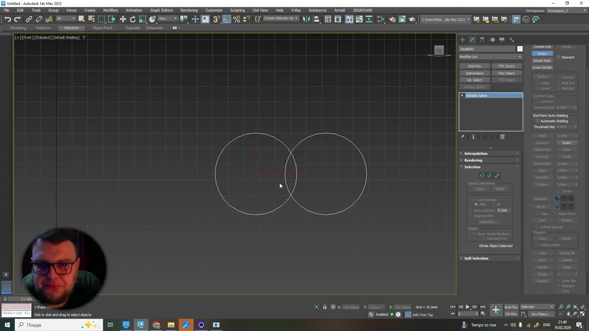
Task: Open Render Setup teapot icon
Action: click(392, 19)
